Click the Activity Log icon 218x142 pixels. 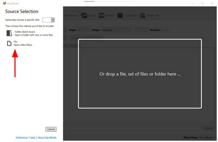(x=120, y=16)
